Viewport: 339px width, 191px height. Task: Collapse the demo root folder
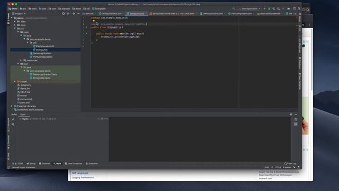(12, 18)
